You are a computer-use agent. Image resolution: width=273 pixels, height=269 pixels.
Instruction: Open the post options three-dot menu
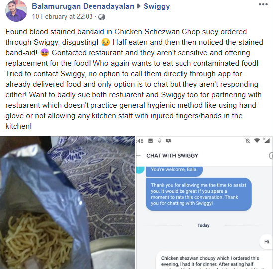(x=263, y=4)
